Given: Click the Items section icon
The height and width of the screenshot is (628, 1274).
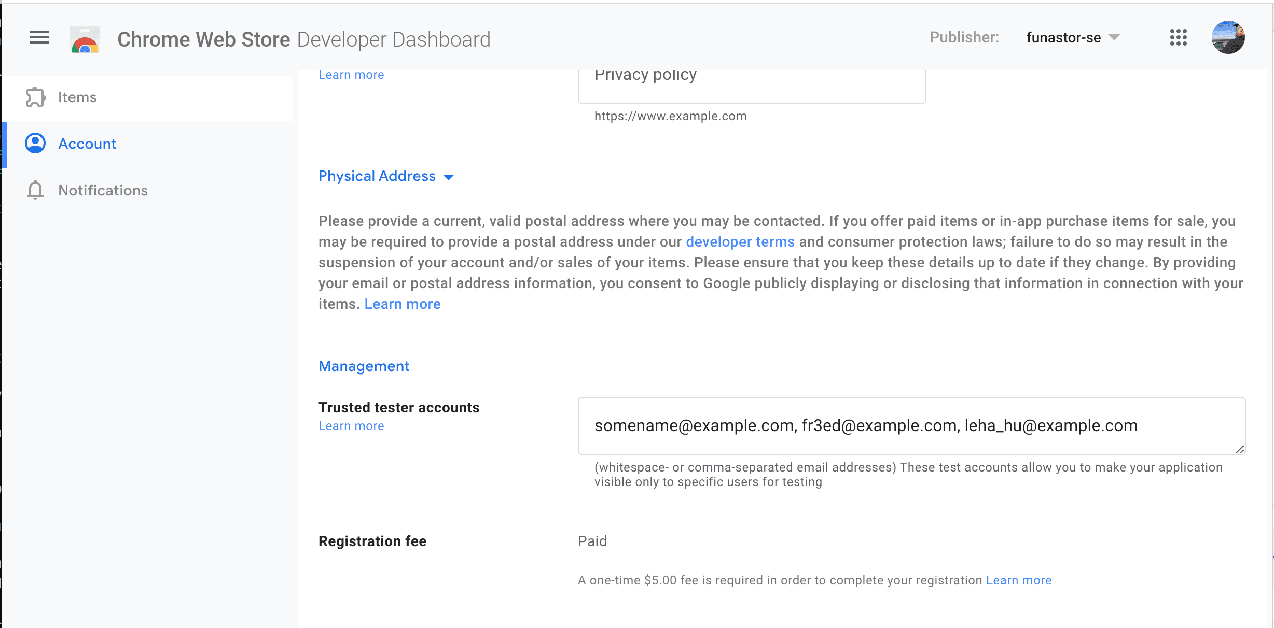Looking at the screenshot, I should click(35, 97).
